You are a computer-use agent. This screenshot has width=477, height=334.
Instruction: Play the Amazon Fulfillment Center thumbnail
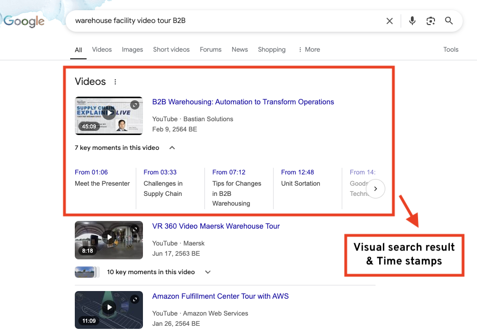109,310
